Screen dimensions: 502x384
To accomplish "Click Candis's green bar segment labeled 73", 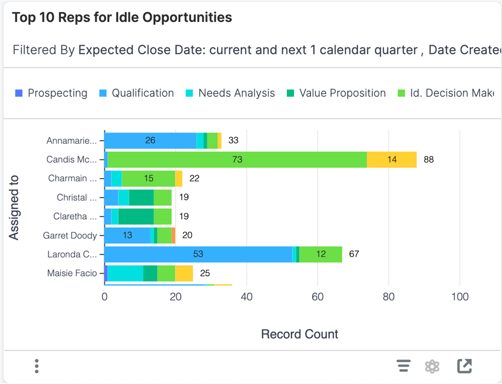I will point(237,160).
